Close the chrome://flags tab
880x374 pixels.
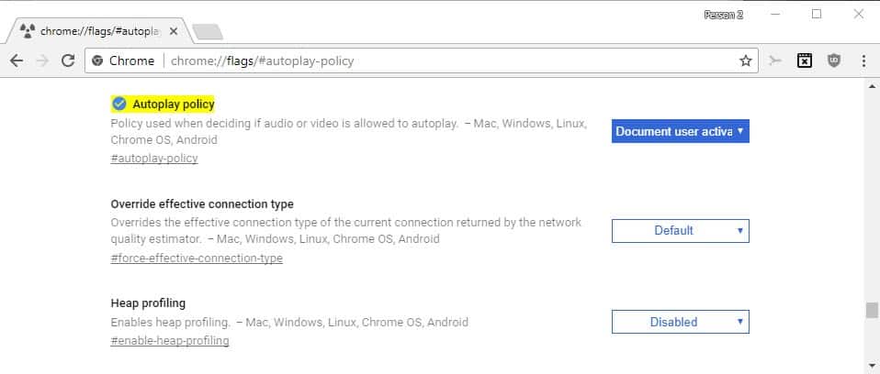(174, 31)
